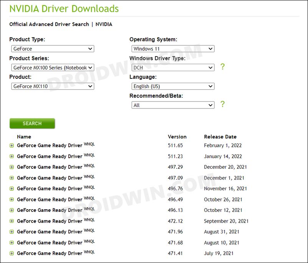Image resolution: width=308 pixels, height=263 pixels.
Task: Expand driver version 511.65 details
Action: (12, 146)
